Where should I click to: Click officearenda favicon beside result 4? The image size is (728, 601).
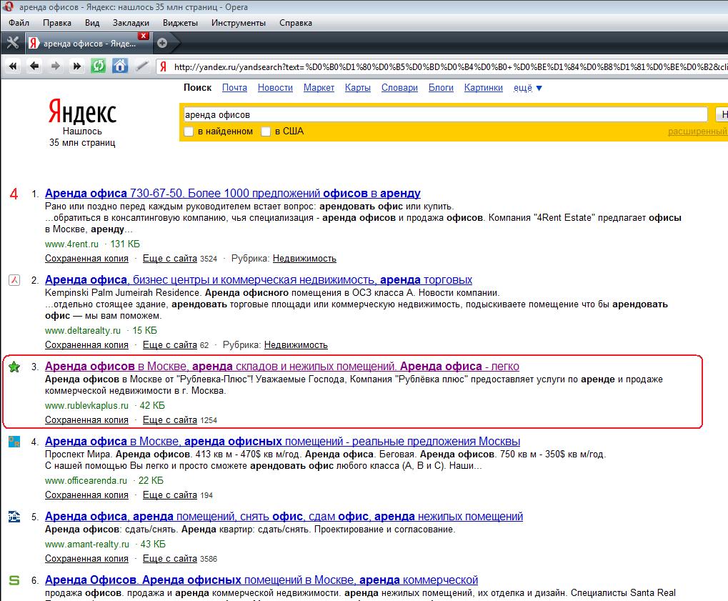pos(14,441)
